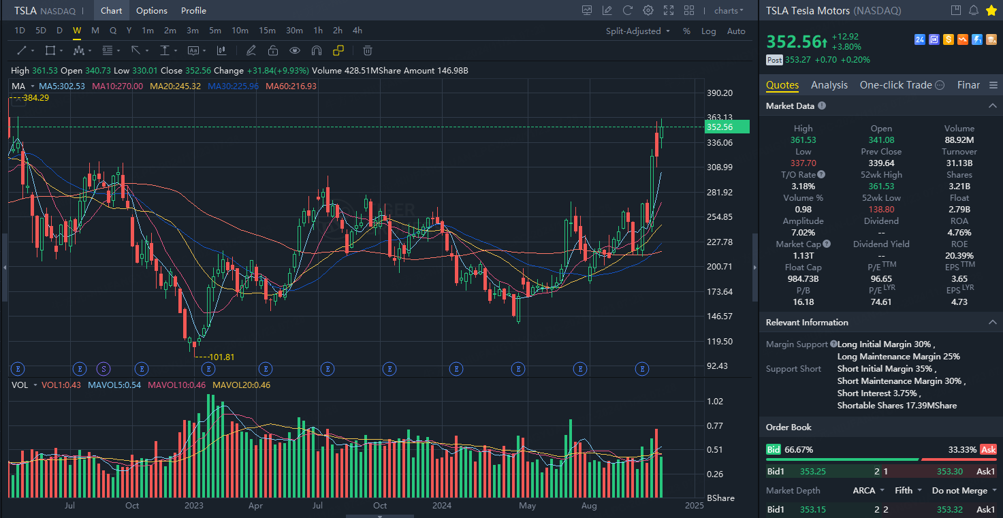Click the price alert bell icon
The width and height of the screenshot is (1003, 518).
[974, 10]
